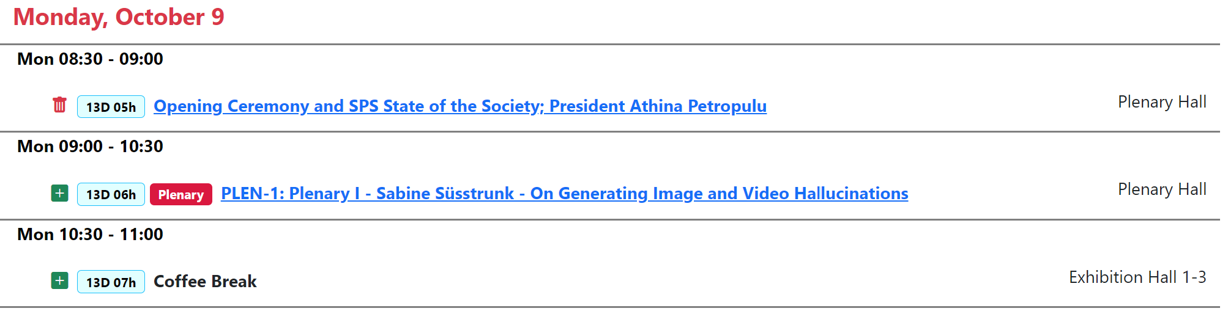This screenshot has height=311, width=1228.
Task: Click the 13D 07h countdown badge
Action: [x=111, y=282]
